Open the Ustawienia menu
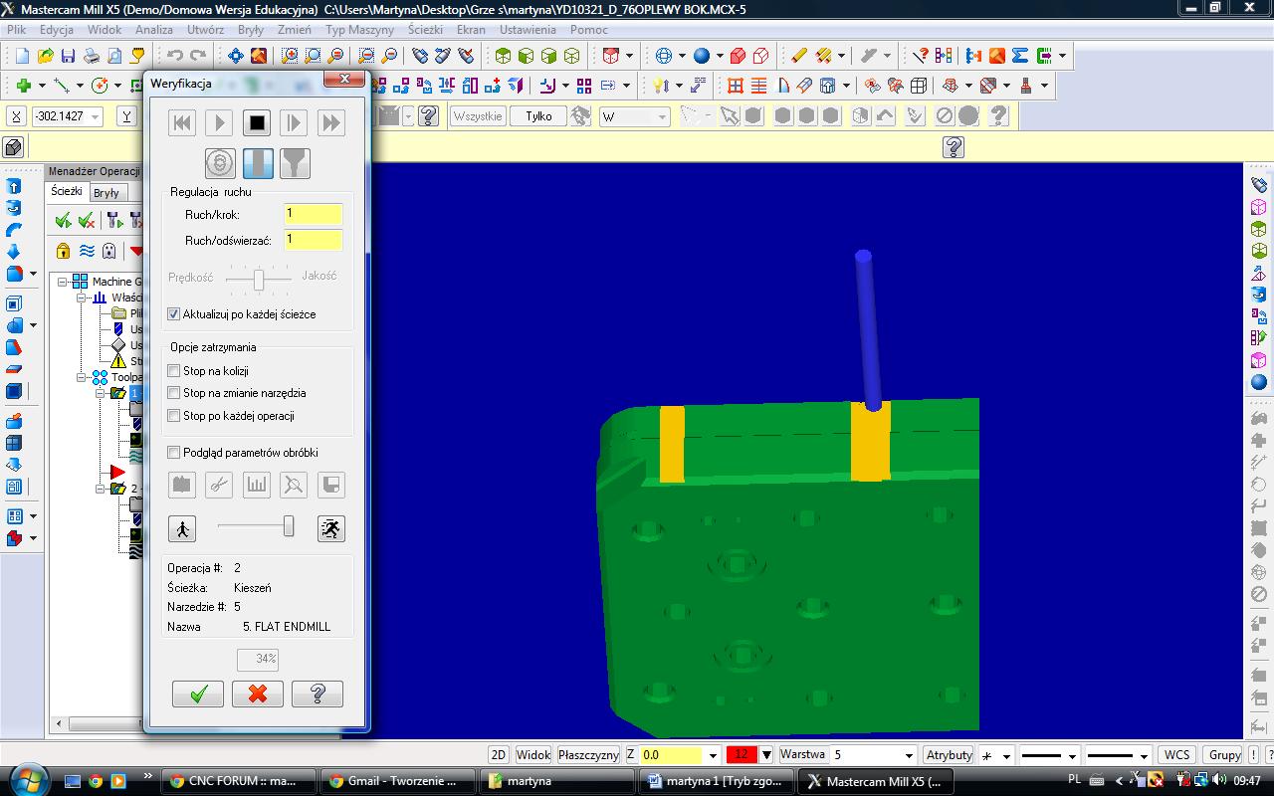The image size is (1274, 796). pos(528,30)
